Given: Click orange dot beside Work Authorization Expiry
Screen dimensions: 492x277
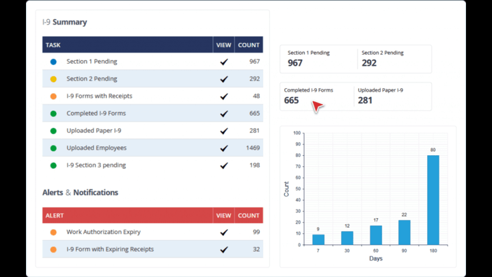Looking at the screenshot, I should point(53,232).
